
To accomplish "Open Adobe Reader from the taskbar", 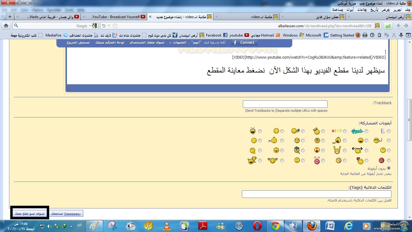I will pyautogui.click(x=203, y=226).
